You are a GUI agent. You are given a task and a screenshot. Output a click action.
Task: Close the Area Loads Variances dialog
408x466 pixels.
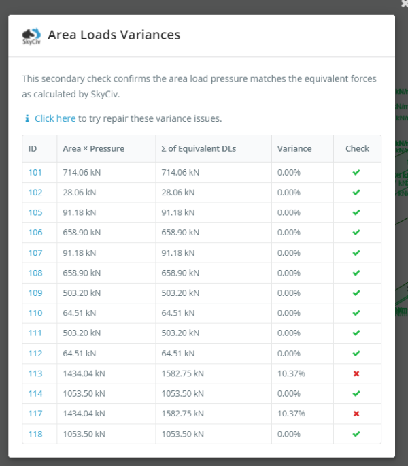tap(405, 3)
